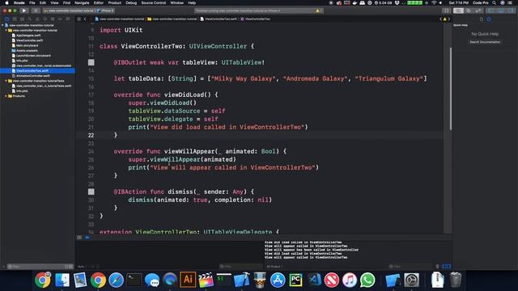Screen dimensions: 518x291
Task: Open Final Cut Pro from the Dock
Action: pyautogui.click(x=206, y=280)
